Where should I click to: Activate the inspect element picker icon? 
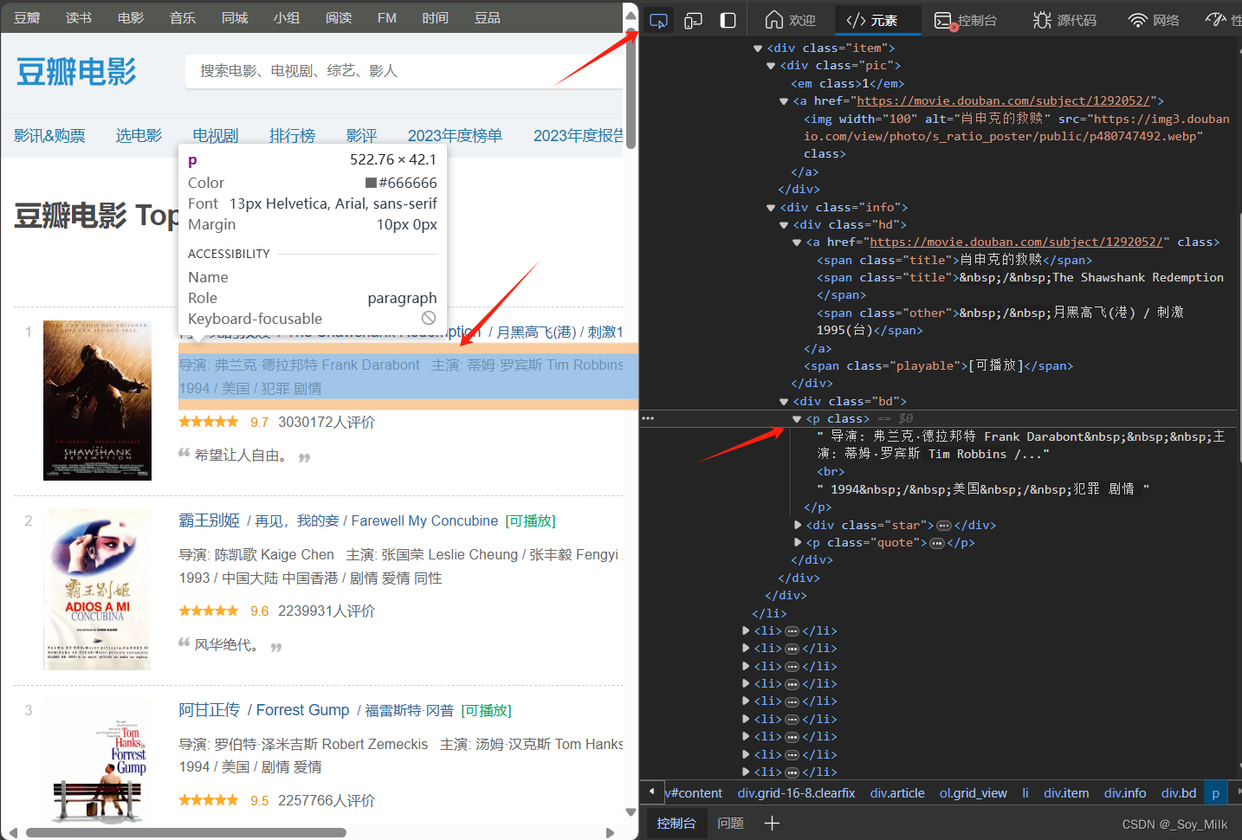(x=658, y=20)
